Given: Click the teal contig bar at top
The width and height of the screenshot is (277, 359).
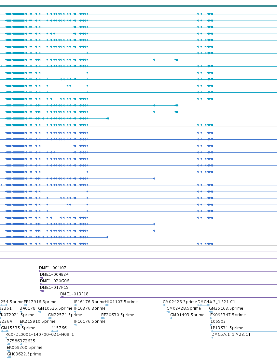Looking at the screenshot, I should point(138,6).
